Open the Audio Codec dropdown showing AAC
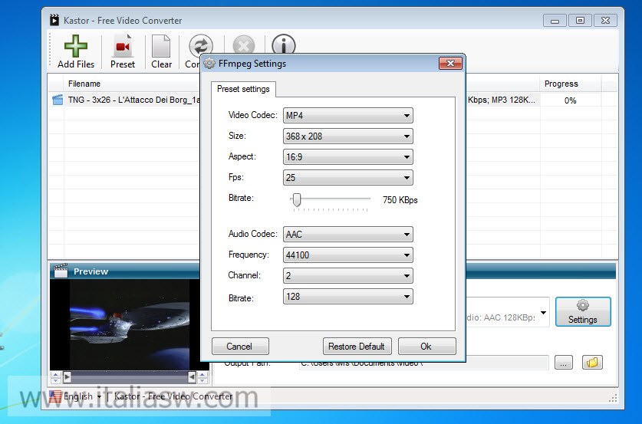The height and width of the screenshot is (424, 642). click(x=347, y=234)
